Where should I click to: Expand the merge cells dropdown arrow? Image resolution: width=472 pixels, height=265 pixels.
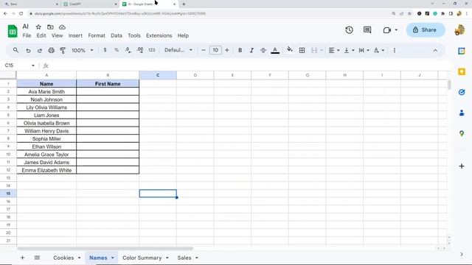click(322, 50)
